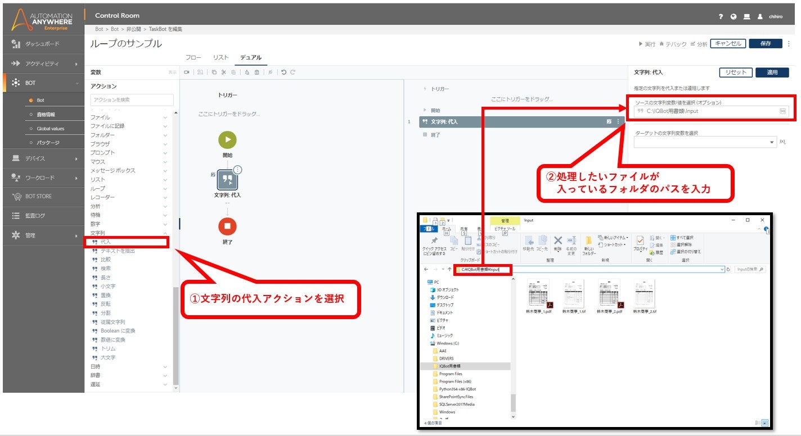801x436 pixels.
Task: Collapse the BOT sidebar section
Action: pos(43,83)
